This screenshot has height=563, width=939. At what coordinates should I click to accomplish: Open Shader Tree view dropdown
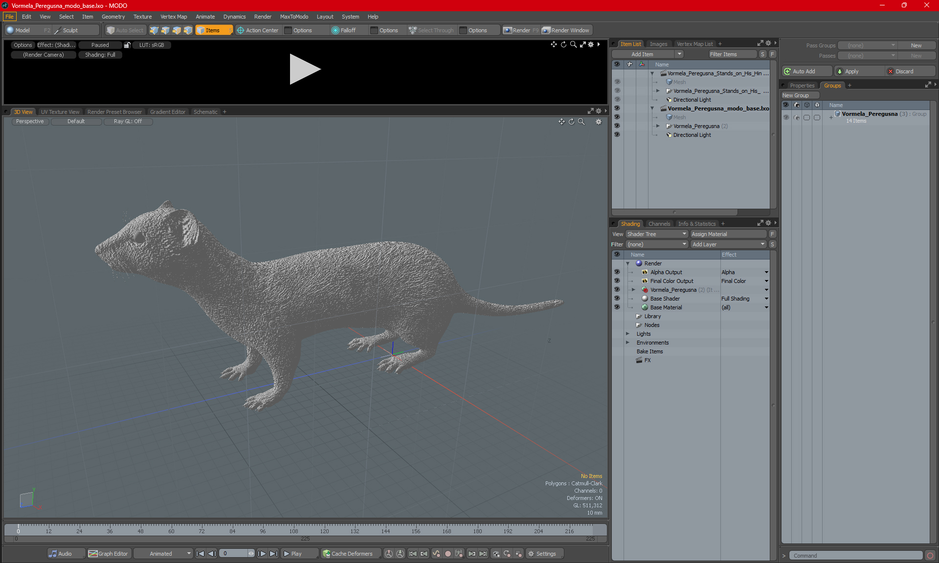coord(657,234)
